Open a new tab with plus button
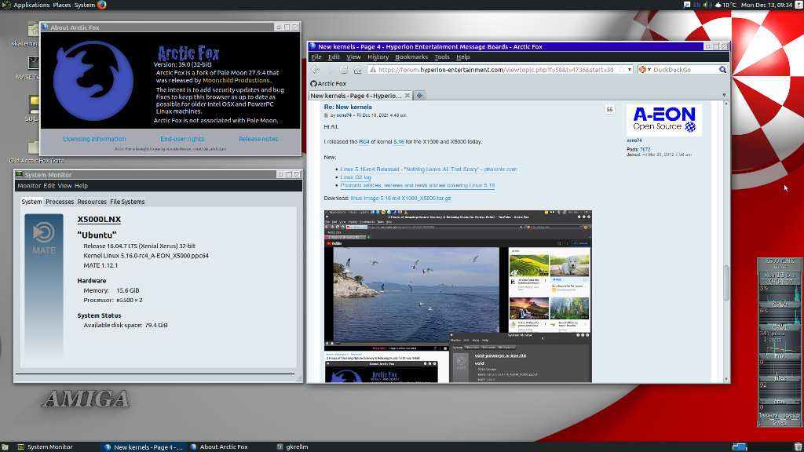 (419, 95)
